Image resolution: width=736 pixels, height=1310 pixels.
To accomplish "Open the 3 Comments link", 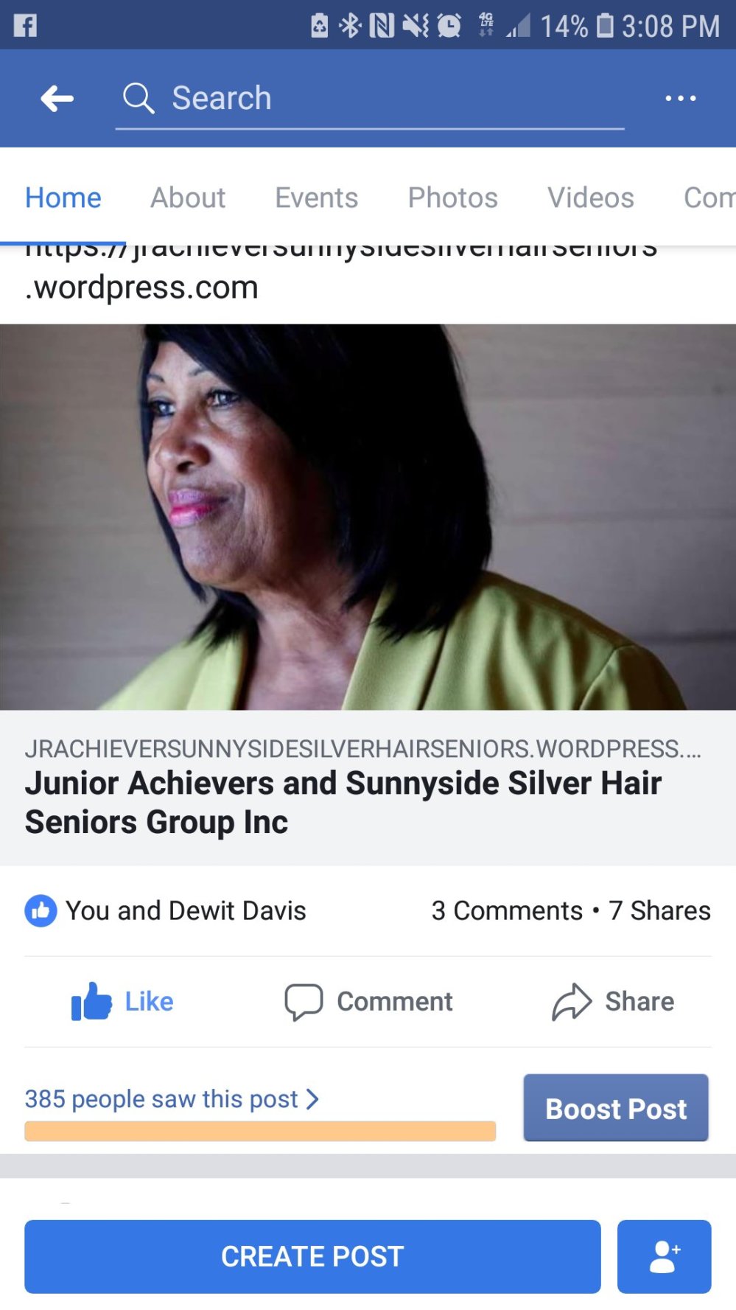I will pos(507,910).
